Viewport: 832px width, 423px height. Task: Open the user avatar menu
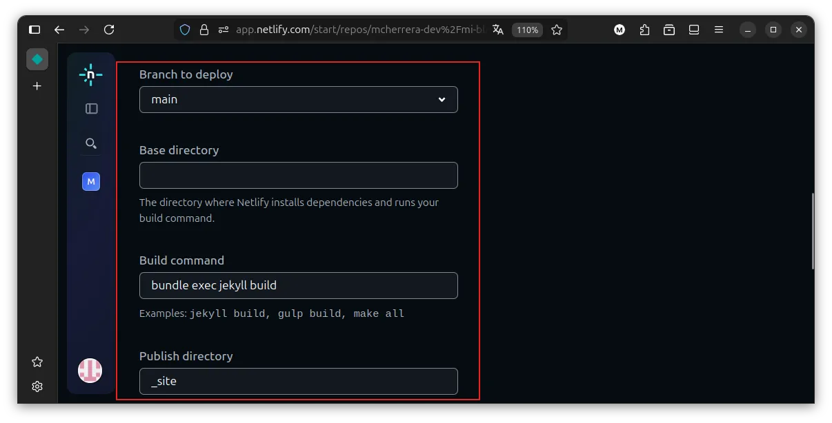[90, 371]
